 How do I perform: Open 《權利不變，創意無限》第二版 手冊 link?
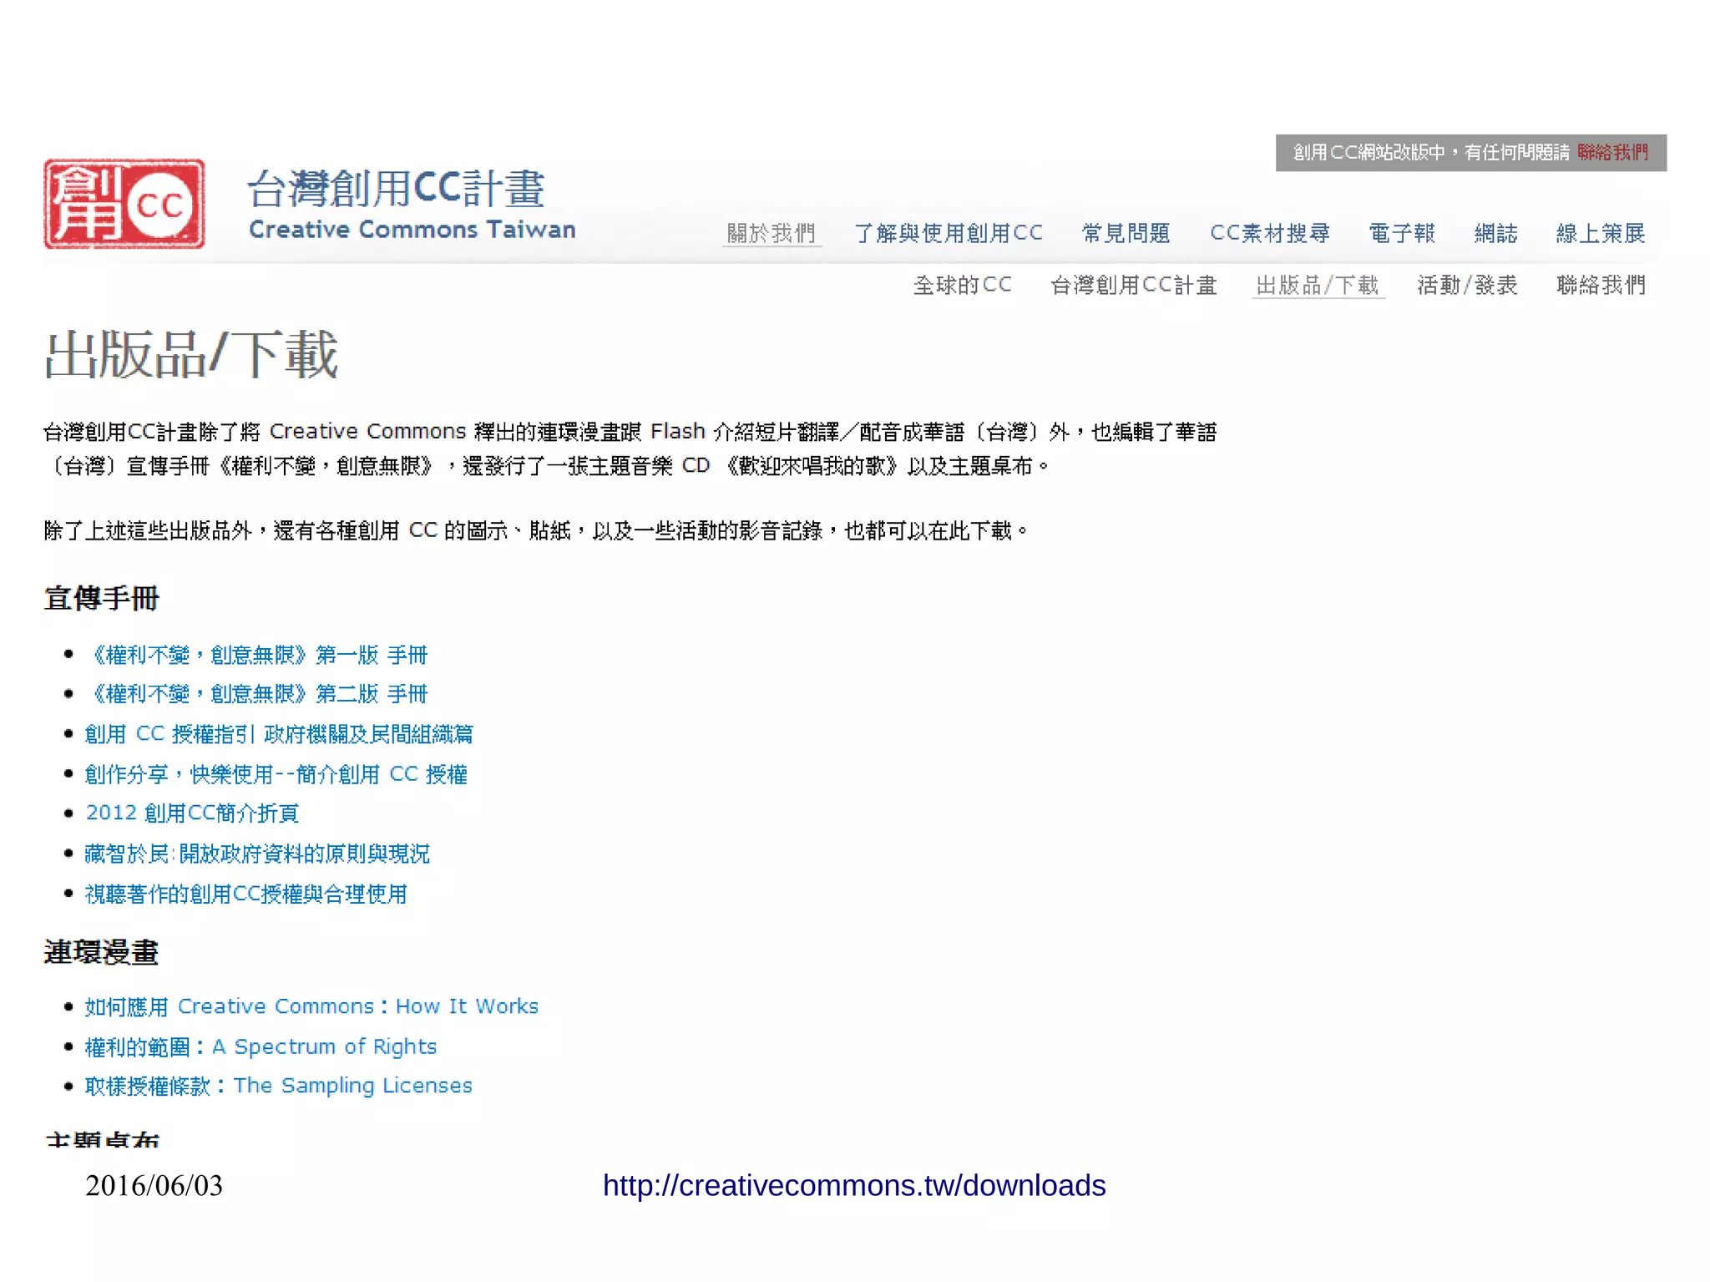click(257, 693)
